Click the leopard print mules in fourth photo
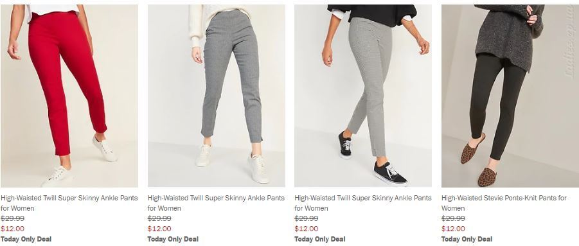Image resolution: width=579 pixels, height=246 pixels. (479, 161)
